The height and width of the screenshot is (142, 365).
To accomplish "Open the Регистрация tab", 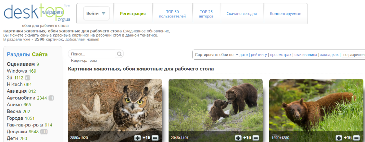I will 132,14.
